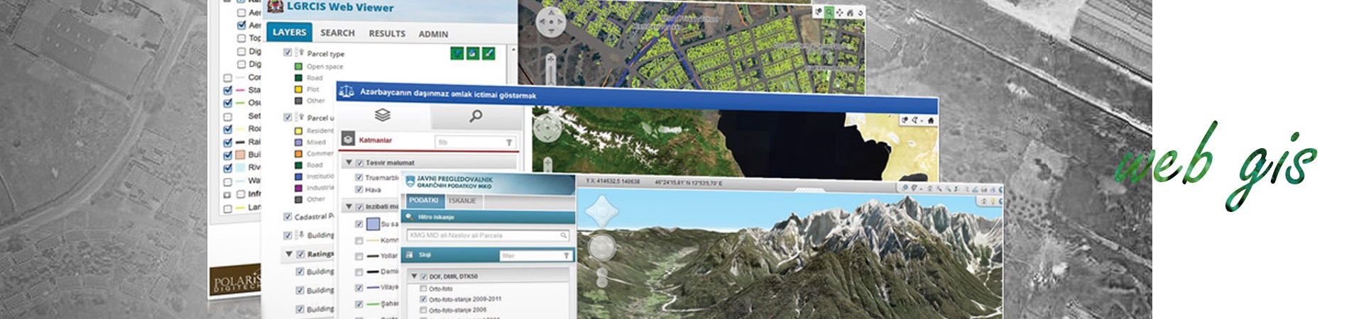Click the middle green tool icon beside Parcel type

[x=473, y=52]
